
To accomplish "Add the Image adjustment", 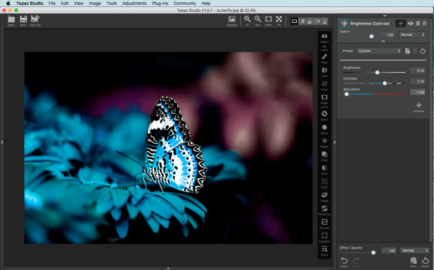I will (324, 197).
